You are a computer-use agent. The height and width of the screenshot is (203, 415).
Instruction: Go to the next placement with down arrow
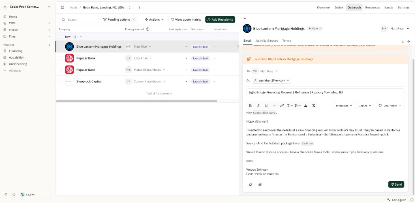coord(403,41)
